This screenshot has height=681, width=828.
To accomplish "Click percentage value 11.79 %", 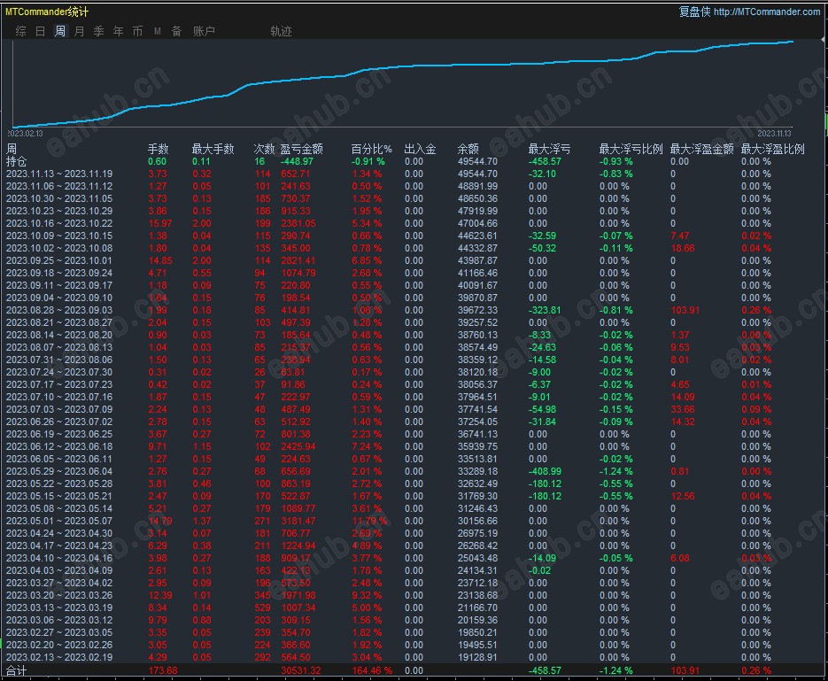I will tap(369, 521).
